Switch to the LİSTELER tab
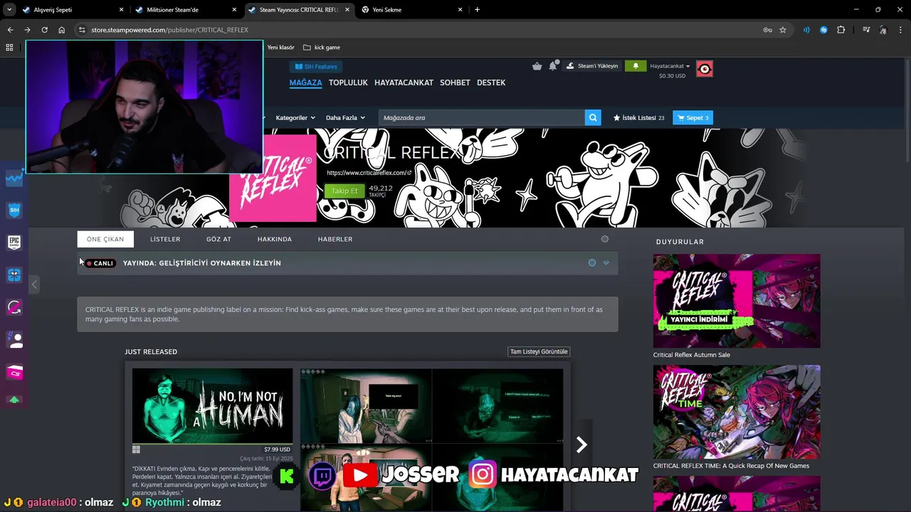Image resolution: width=911 pixels, height=512 pixels. 165,239
